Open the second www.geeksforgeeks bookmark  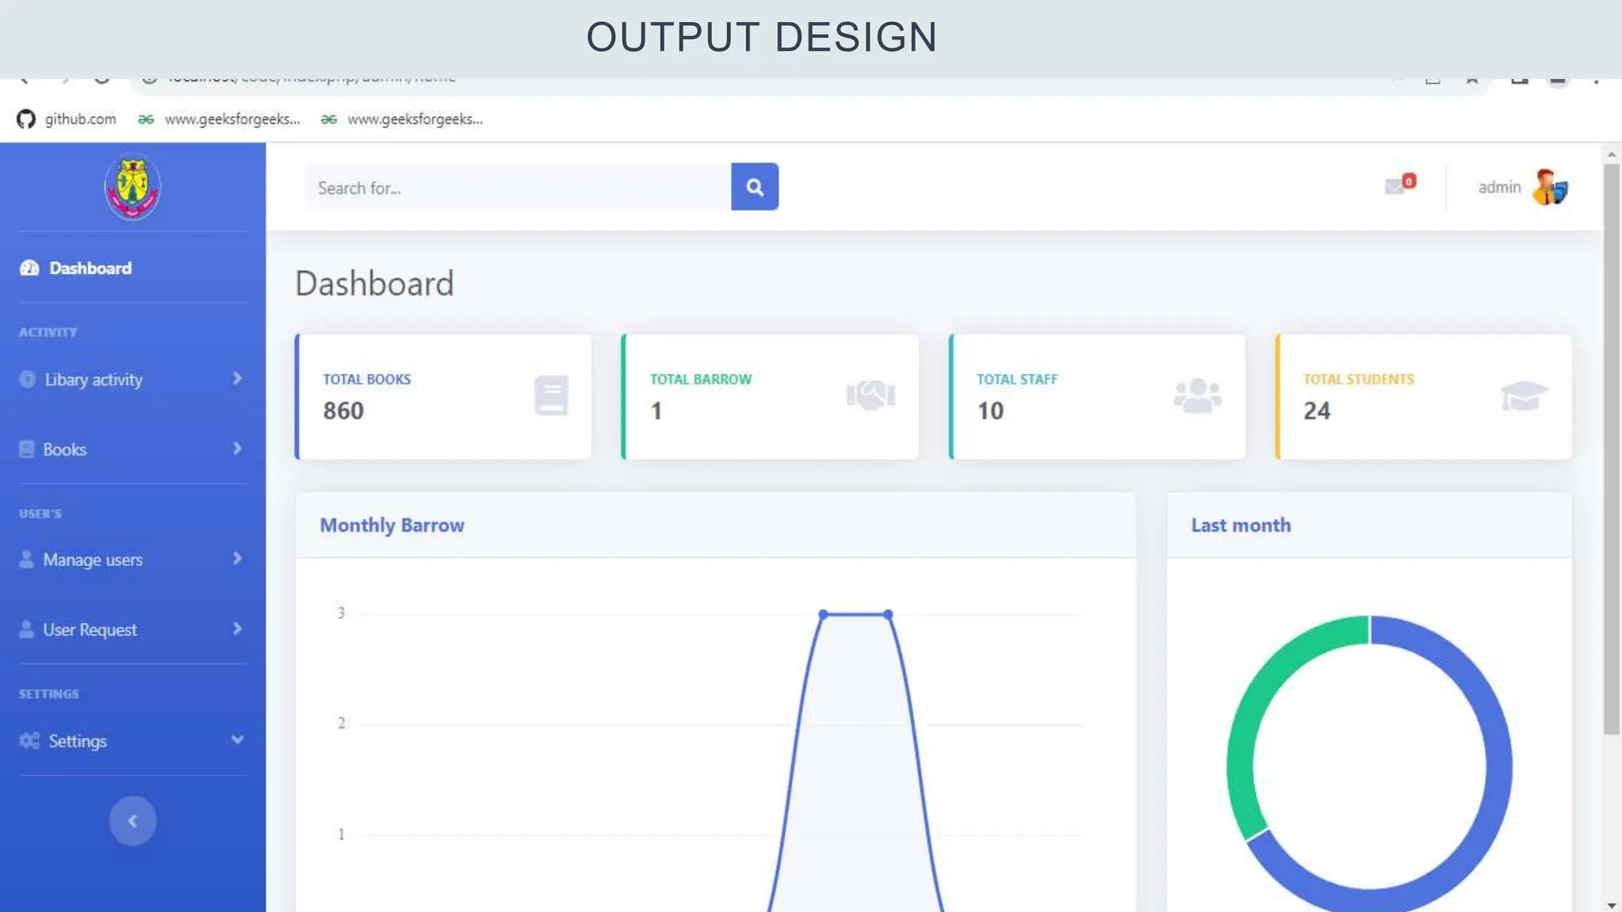pos(402,119)
